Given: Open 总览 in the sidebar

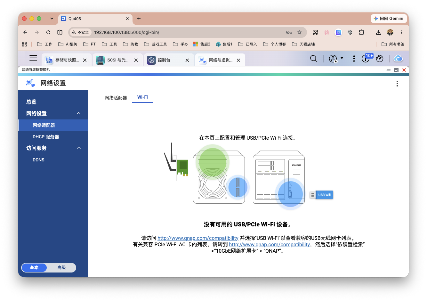Looking at the screenshot, I should (31, 102).
